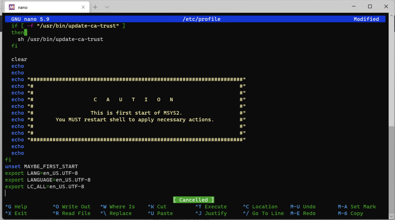395x220 pixels.
Task: Open Replace via the ^\ shortcut
Action: 116,213
